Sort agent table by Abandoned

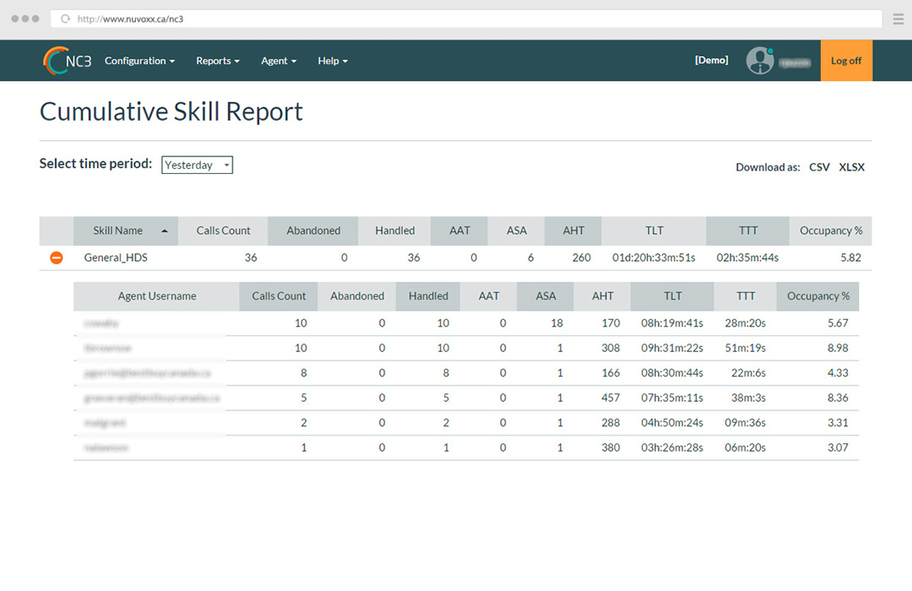pyautogui.click(x=356, y=296)
